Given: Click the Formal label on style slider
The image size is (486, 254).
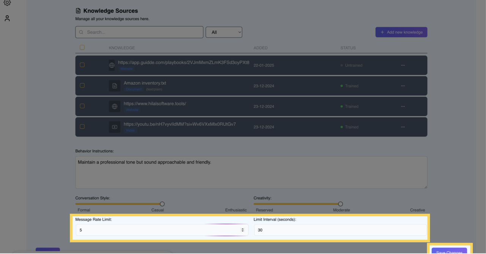Looking at the screenshot, I should click(x=84, y=210).
